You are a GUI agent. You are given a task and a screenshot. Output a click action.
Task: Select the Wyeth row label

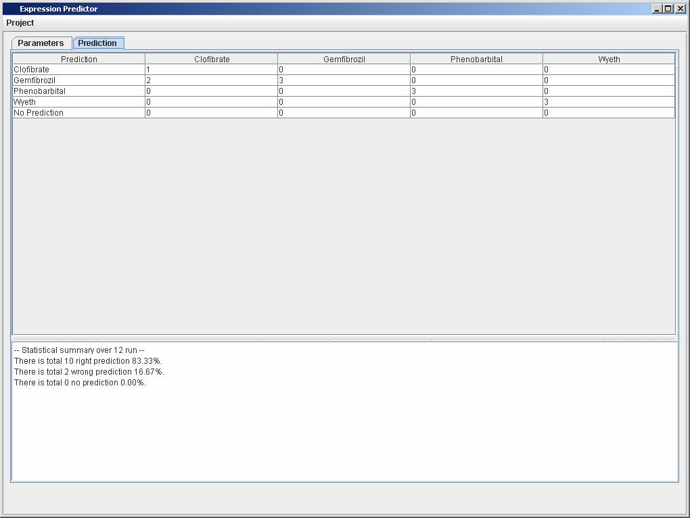[x=78, y=102]
